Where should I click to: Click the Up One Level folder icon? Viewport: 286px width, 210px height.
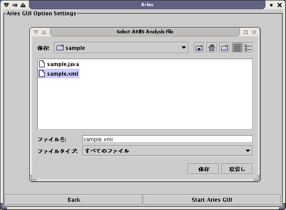(199, 48)
